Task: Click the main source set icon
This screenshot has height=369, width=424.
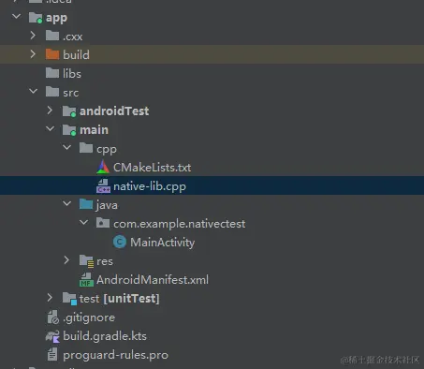Action: 69,130
